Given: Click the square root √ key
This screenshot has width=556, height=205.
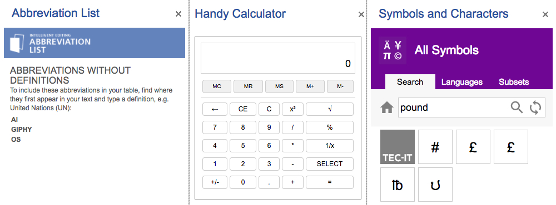Looking at the screenshot, I should coord(330,109).
